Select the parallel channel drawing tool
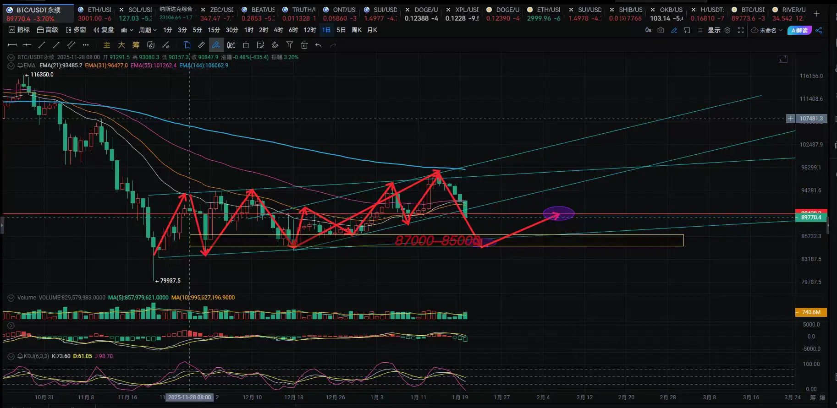Image resolution: width=837 pixels, height=408 pixels. coord(71,45)
